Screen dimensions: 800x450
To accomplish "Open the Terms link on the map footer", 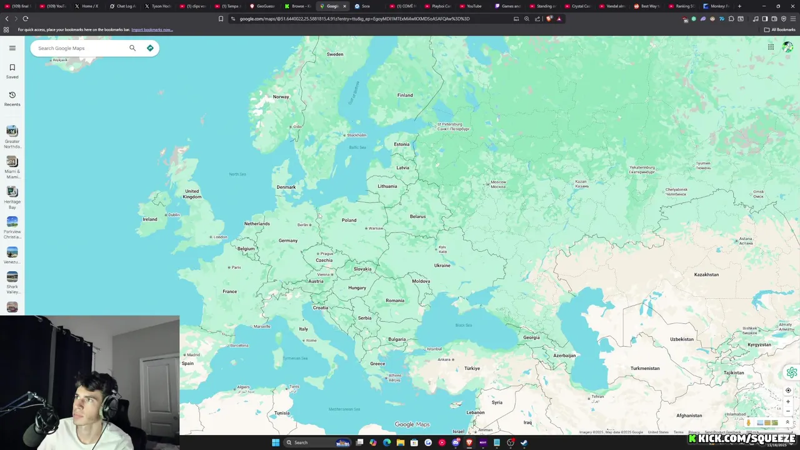I will (678, 432).
